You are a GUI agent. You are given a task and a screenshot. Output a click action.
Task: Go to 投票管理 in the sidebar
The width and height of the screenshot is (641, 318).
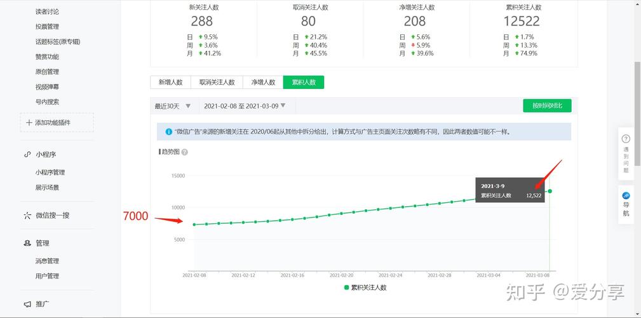[47, 27]
